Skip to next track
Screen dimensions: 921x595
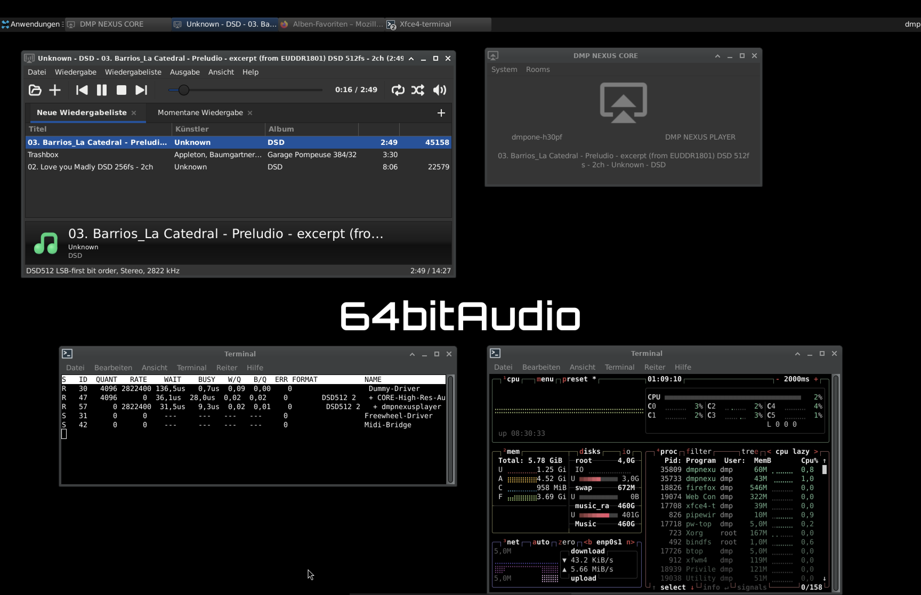[x=141, y=90]
